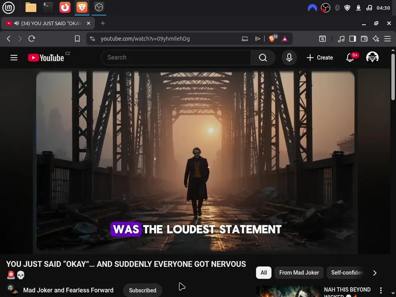Select the All filter chip
The width and height of the screenshot is (396, 297).
tap(264, 273)
